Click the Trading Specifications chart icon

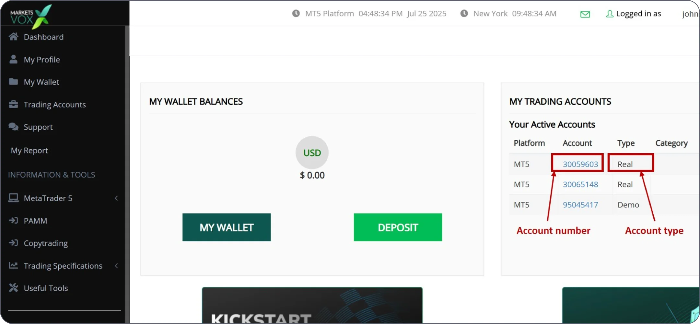(x=13, y=265)
